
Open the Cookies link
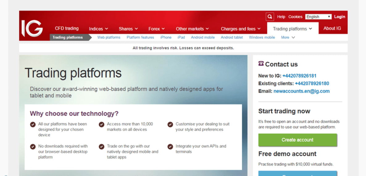pyautogui.click(x=295, y=17)
